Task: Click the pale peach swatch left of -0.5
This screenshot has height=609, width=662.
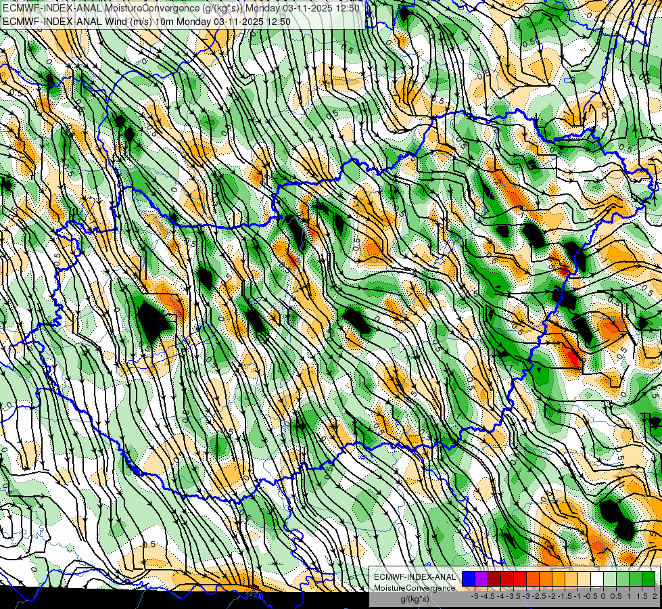Action: (584, 579)
